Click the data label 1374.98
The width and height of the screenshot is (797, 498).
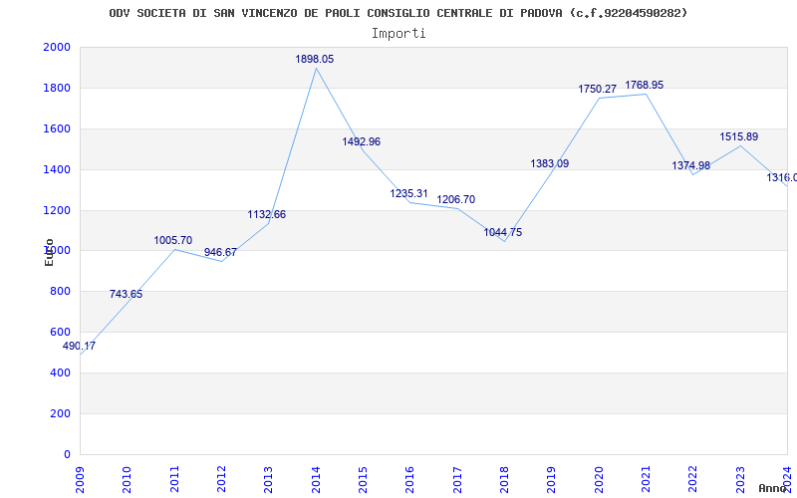click(x=690, y=165)
